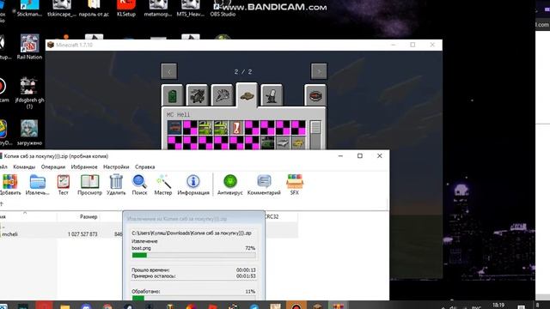550x309 pixels.
Task: Open the jfdsgbreh gh (1) desktop item
Action: [x=29, y=93]
